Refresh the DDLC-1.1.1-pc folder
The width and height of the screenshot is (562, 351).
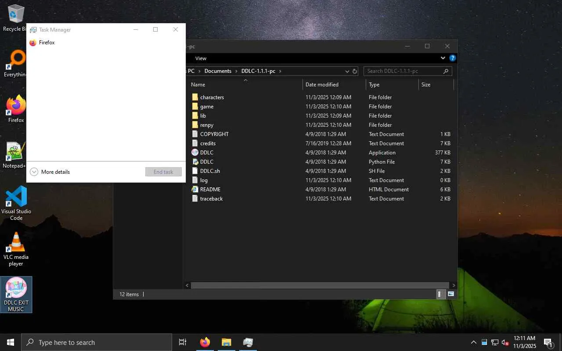coord(355,71)
